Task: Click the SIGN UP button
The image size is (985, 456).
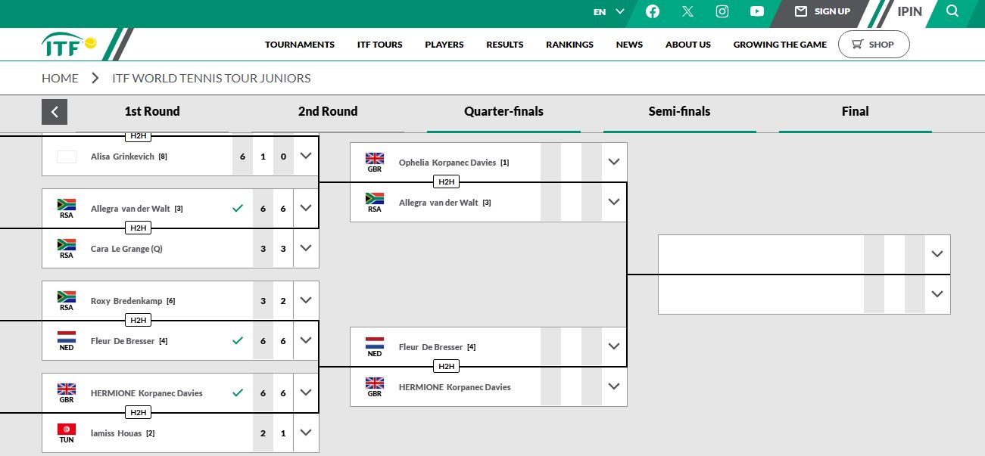Action: (x=822, y=11)
